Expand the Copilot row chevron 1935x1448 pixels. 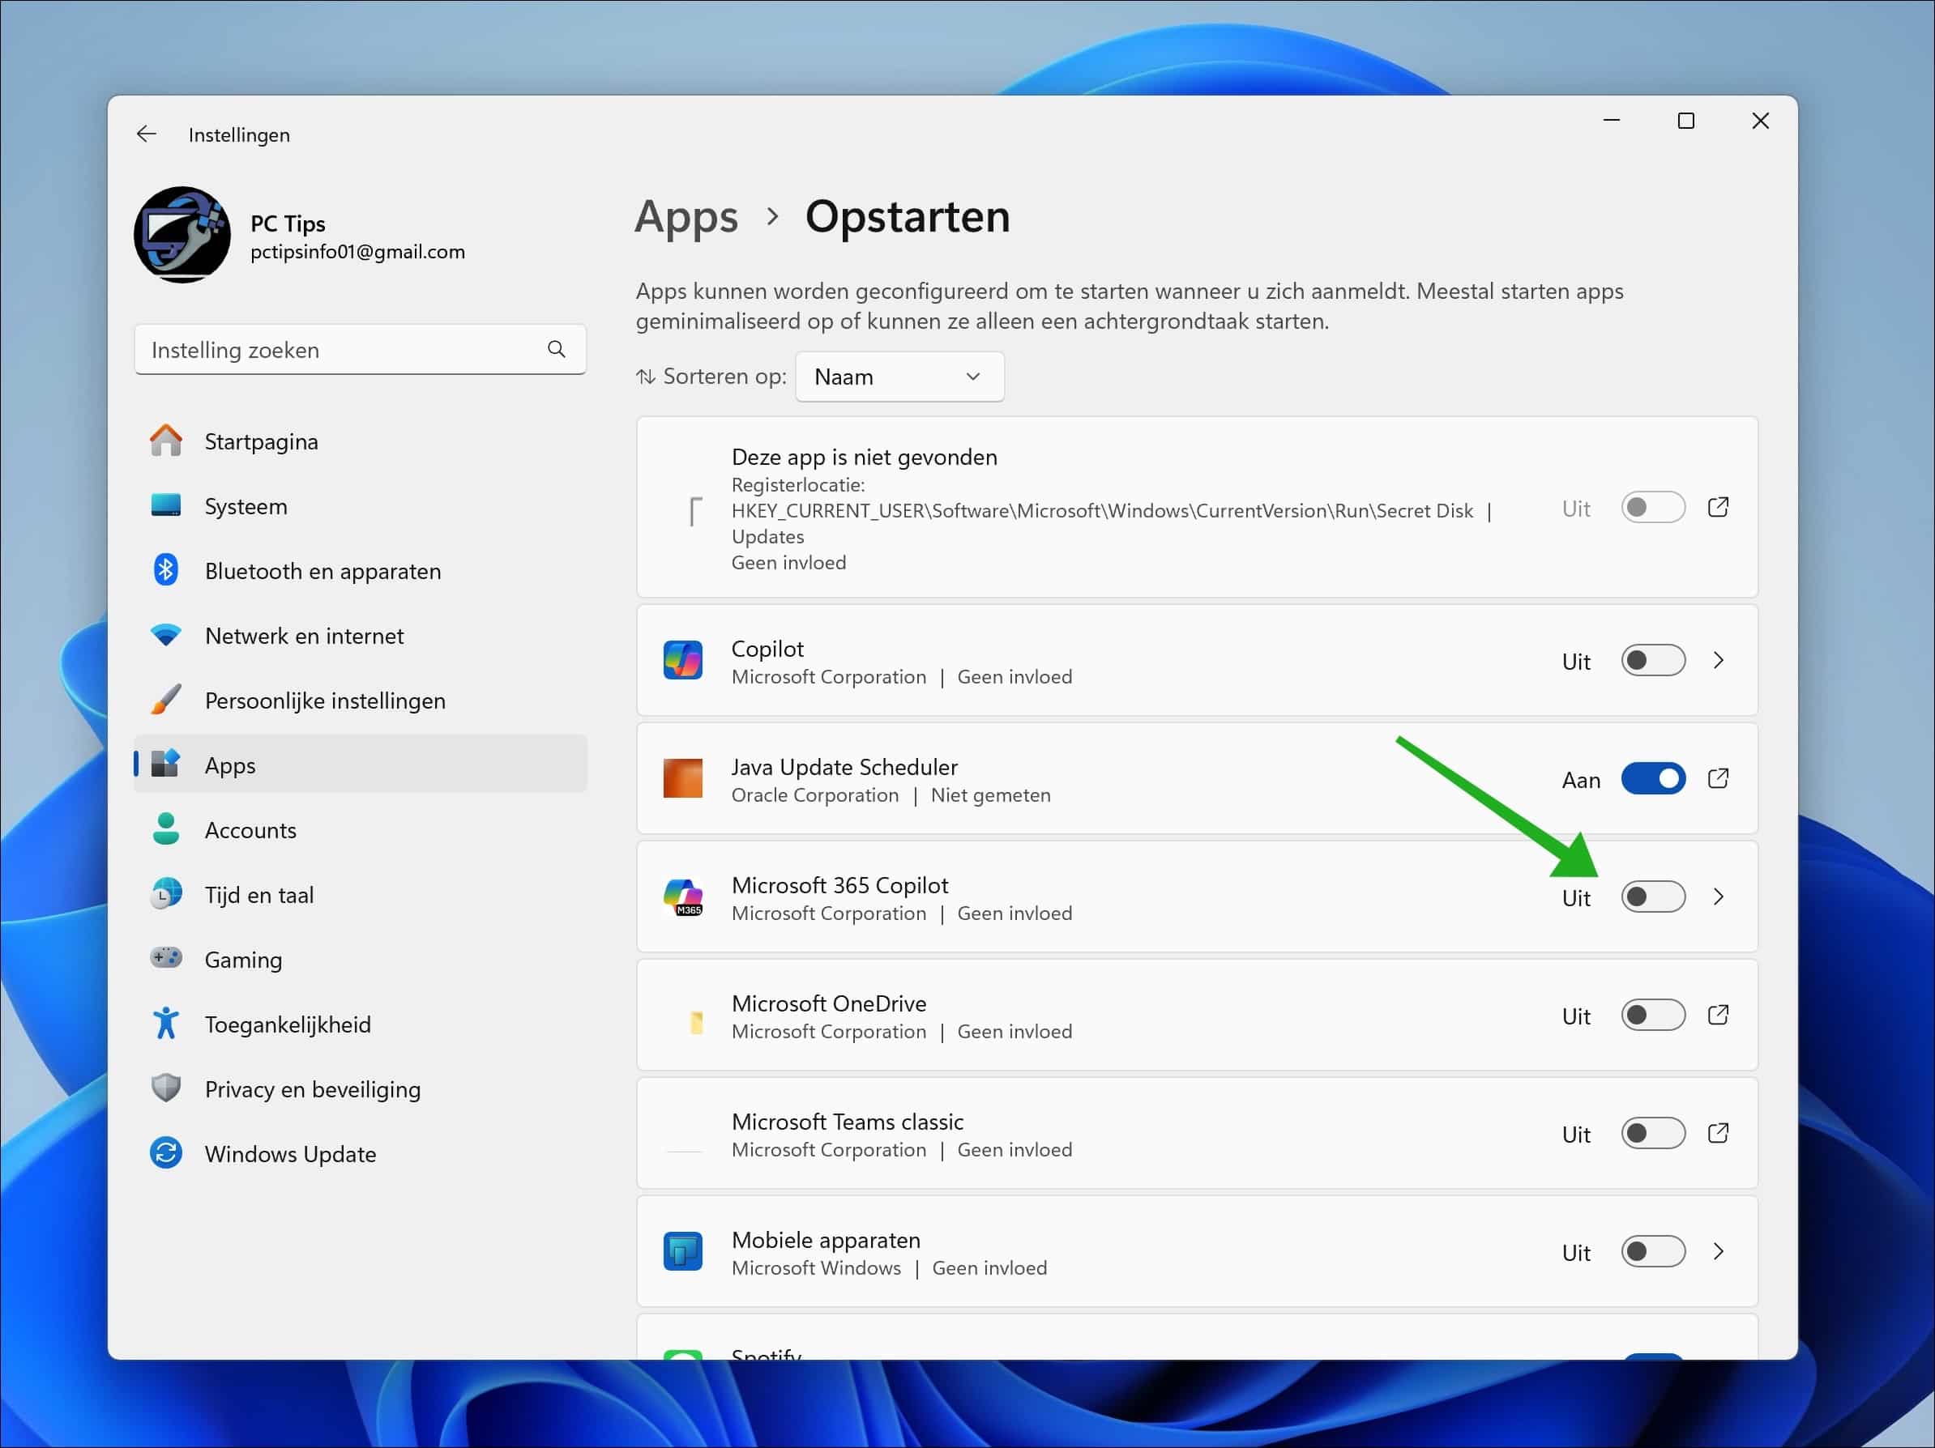(x=1719, y=660)
